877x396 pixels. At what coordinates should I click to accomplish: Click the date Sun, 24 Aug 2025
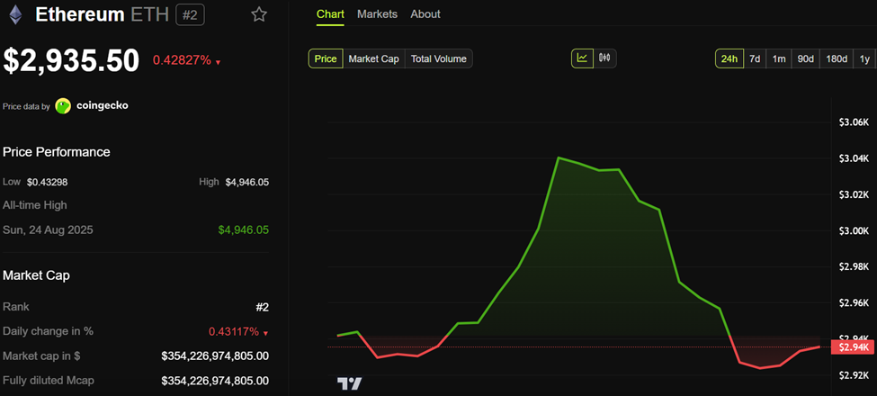tap(48, 229)
